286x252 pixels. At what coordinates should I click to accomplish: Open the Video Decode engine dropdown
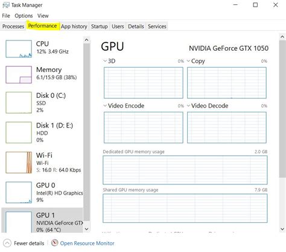(x=188, y=105)
